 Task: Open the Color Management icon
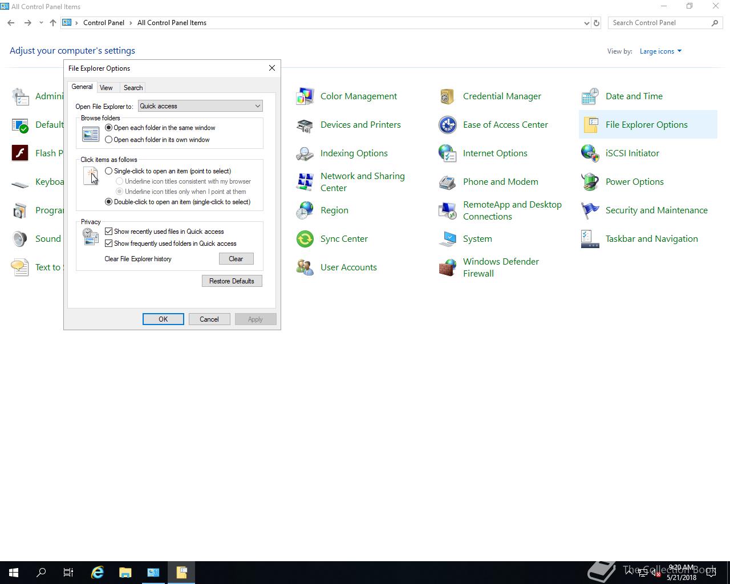(305, 96)
